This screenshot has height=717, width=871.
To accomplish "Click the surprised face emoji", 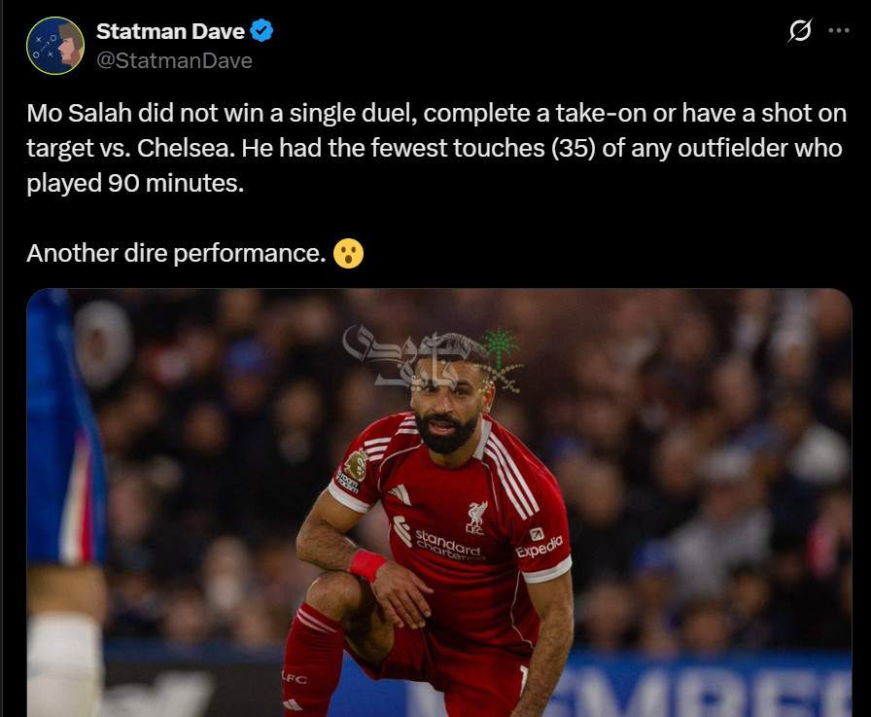I will pos(348,254).
